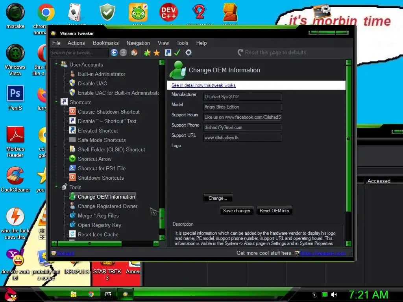Select Shell Folder (CLSID) Shortcut
Viewport: 403px width, 302px height.
coord(111,150)
